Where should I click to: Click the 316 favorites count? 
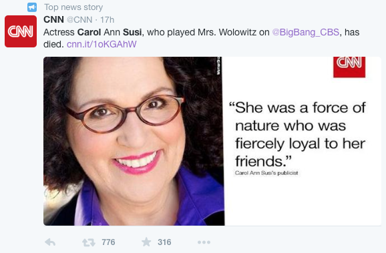[x=164, y=242]
